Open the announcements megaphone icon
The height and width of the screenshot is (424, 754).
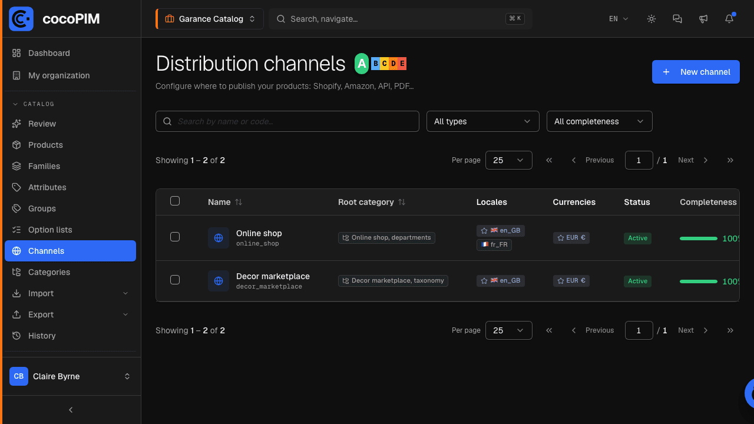703,19
